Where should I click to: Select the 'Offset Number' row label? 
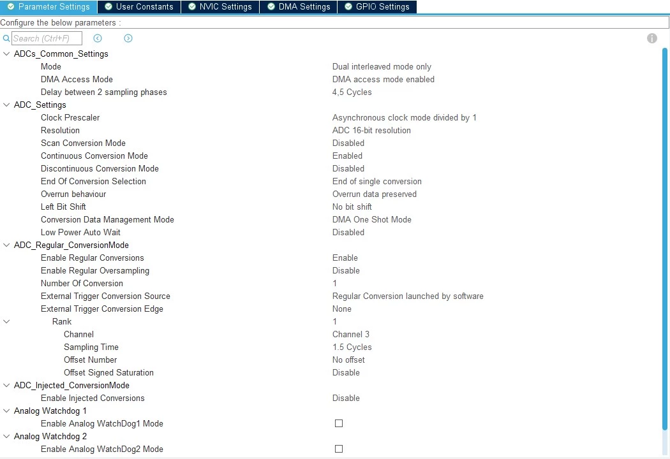tap(90, 360)
